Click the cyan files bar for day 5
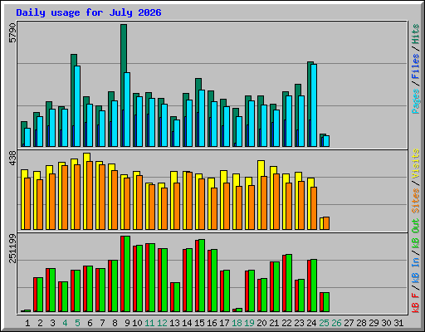The height and width of the screenshot is (332, 425). coord(77,106)
